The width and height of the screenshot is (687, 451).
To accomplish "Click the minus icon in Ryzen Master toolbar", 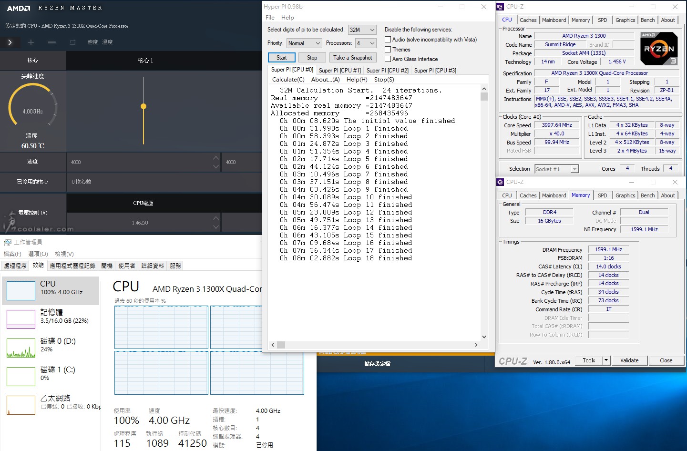I will click(x=52, y=42).
